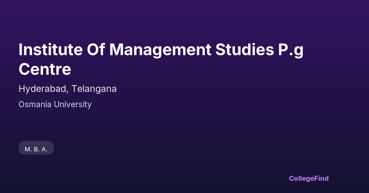Click the word University in the subtitle
Screen dimensions: 369x193
[73, 104]
